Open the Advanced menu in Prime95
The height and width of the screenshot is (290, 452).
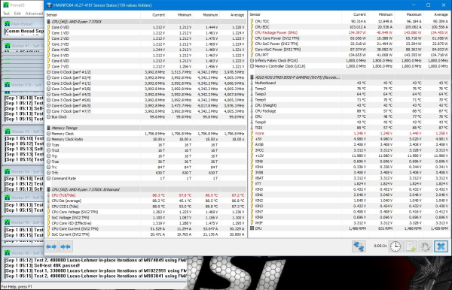click(x=34, y=14)
